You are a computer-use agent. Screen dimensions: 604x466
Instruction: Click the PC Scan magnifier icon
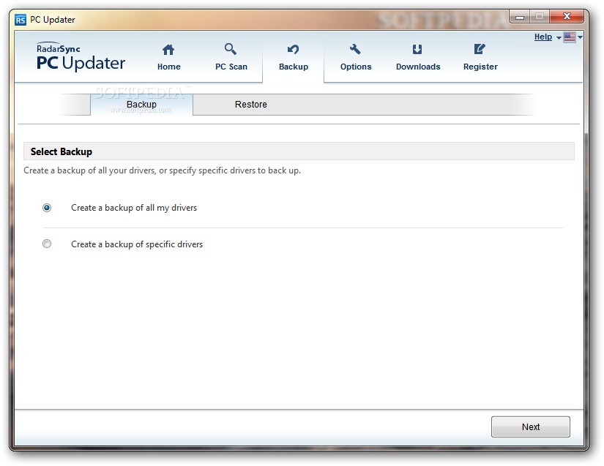(x=231, y=49)
